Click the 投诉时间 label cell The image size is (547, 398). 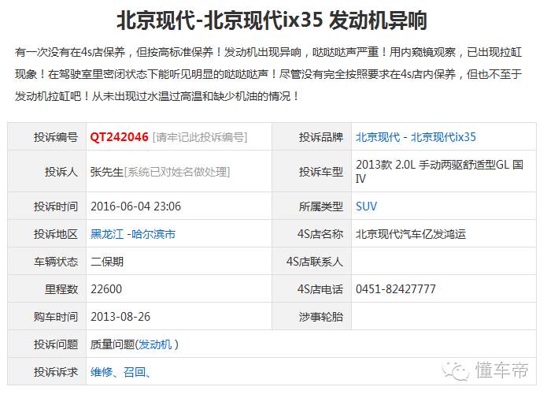(47, 206)
